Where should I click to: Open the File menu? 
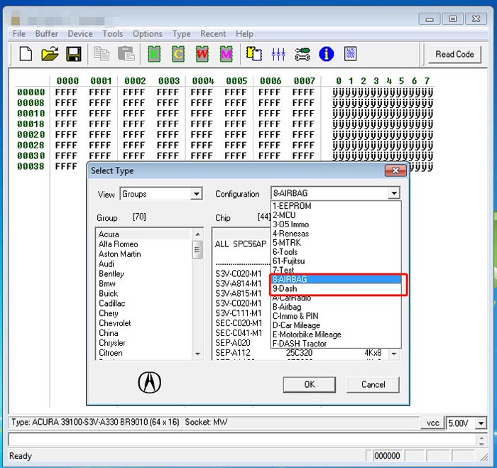[x=19, y=33]
